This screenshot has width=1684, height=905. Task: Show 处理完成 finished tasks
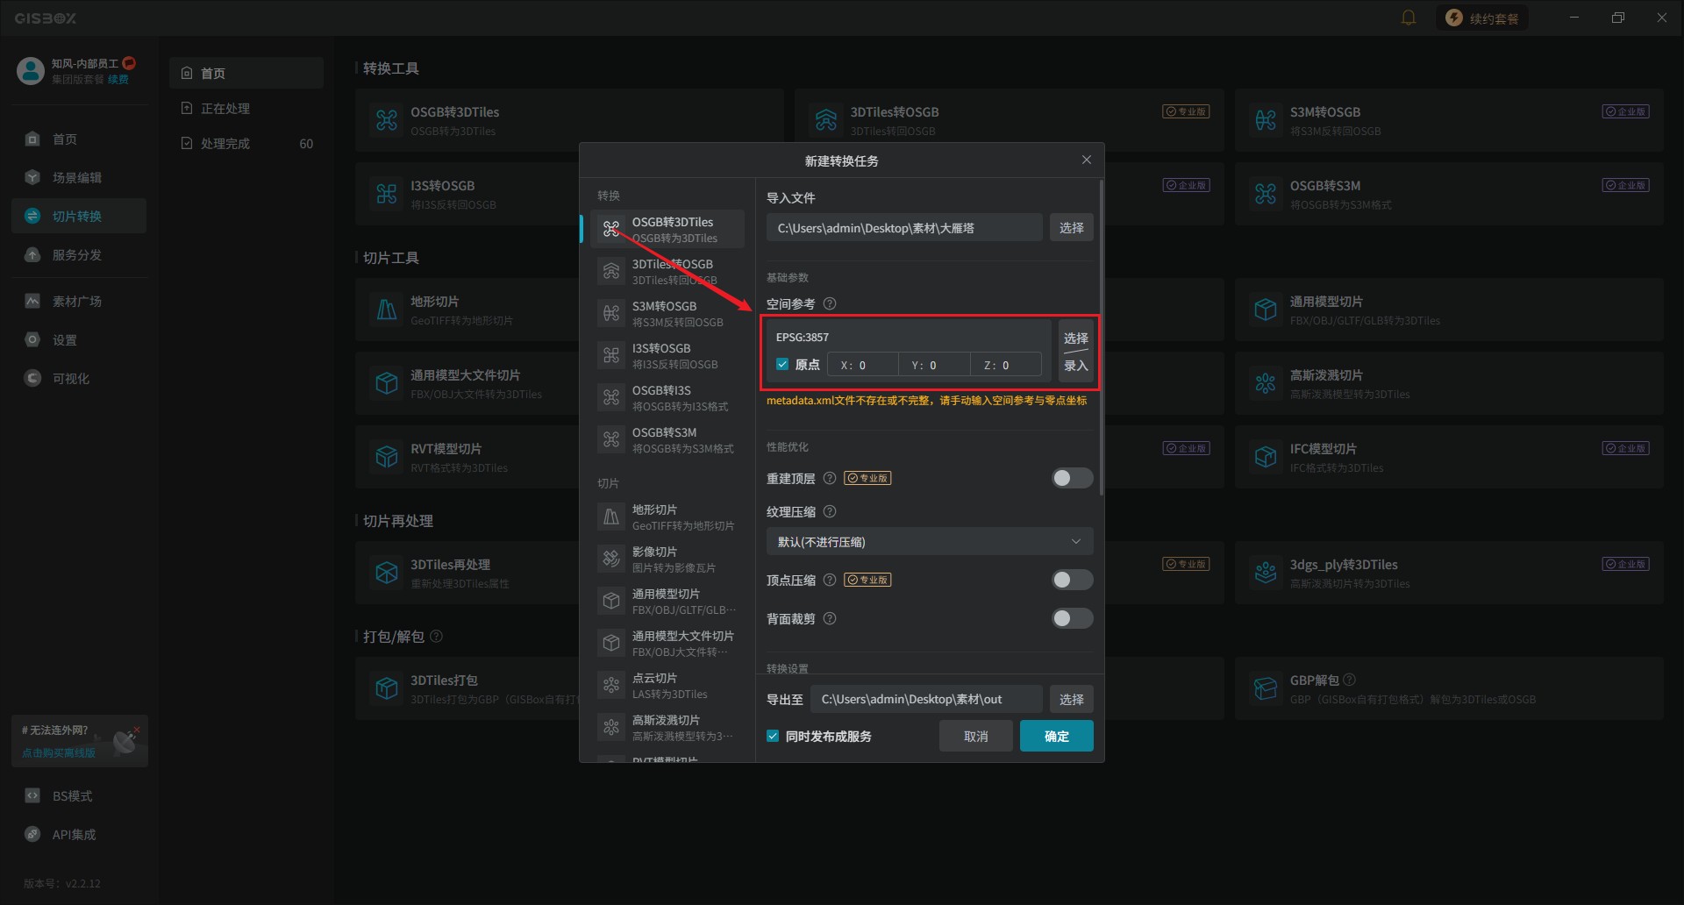click(246, 144)
